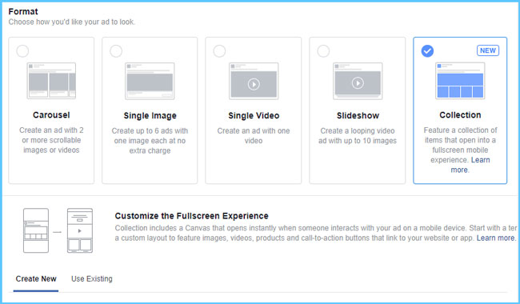Screen dimensions: 520x304
Task: Open Learn more link about fullscreen experience
Action: (x=496, y=238)
